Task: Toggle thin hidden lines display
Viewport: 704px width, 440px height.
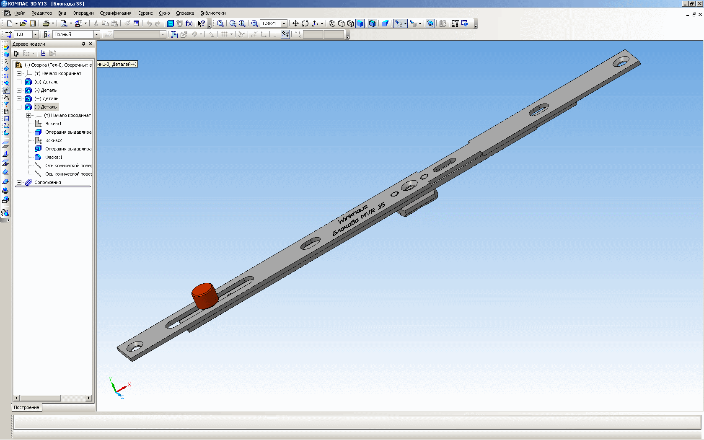Action: [x=350, y=23]
